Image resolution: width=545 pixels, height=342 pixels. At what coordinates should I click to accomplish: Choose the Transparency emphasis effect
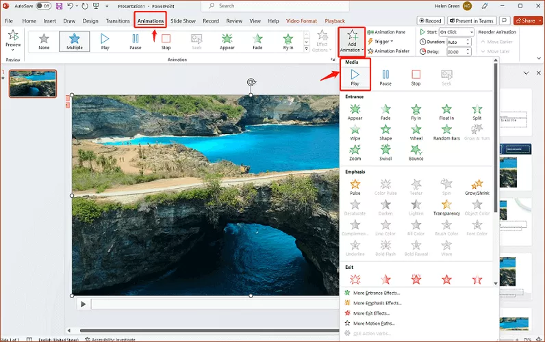point(446,208)
